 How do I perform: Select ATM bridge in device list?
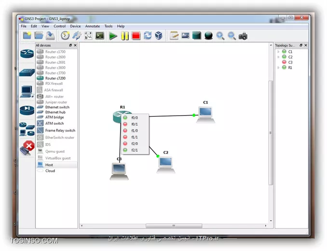(54, 117)
